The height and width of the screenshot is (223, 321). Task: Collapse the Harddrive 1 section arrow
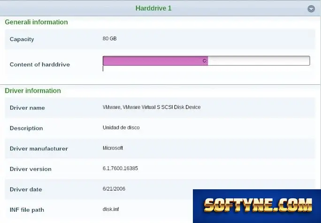coord(311,9)
